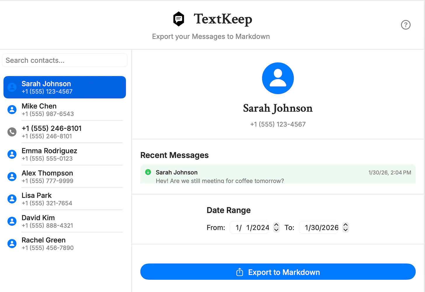Click the green received-message arrow icon

coord(148,172)
